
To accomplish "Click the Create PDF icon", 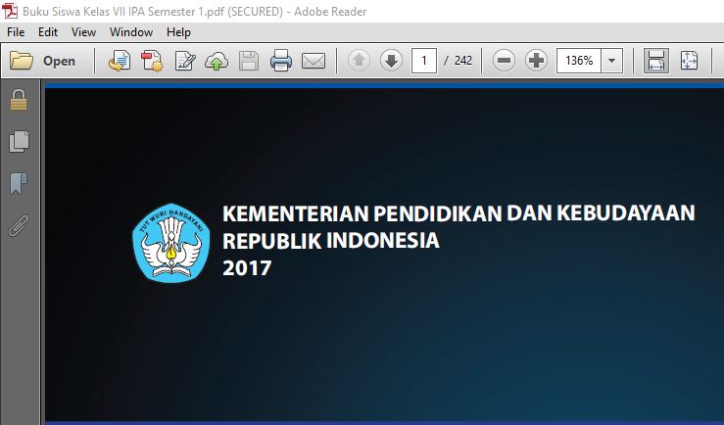I will click(152, 61).
